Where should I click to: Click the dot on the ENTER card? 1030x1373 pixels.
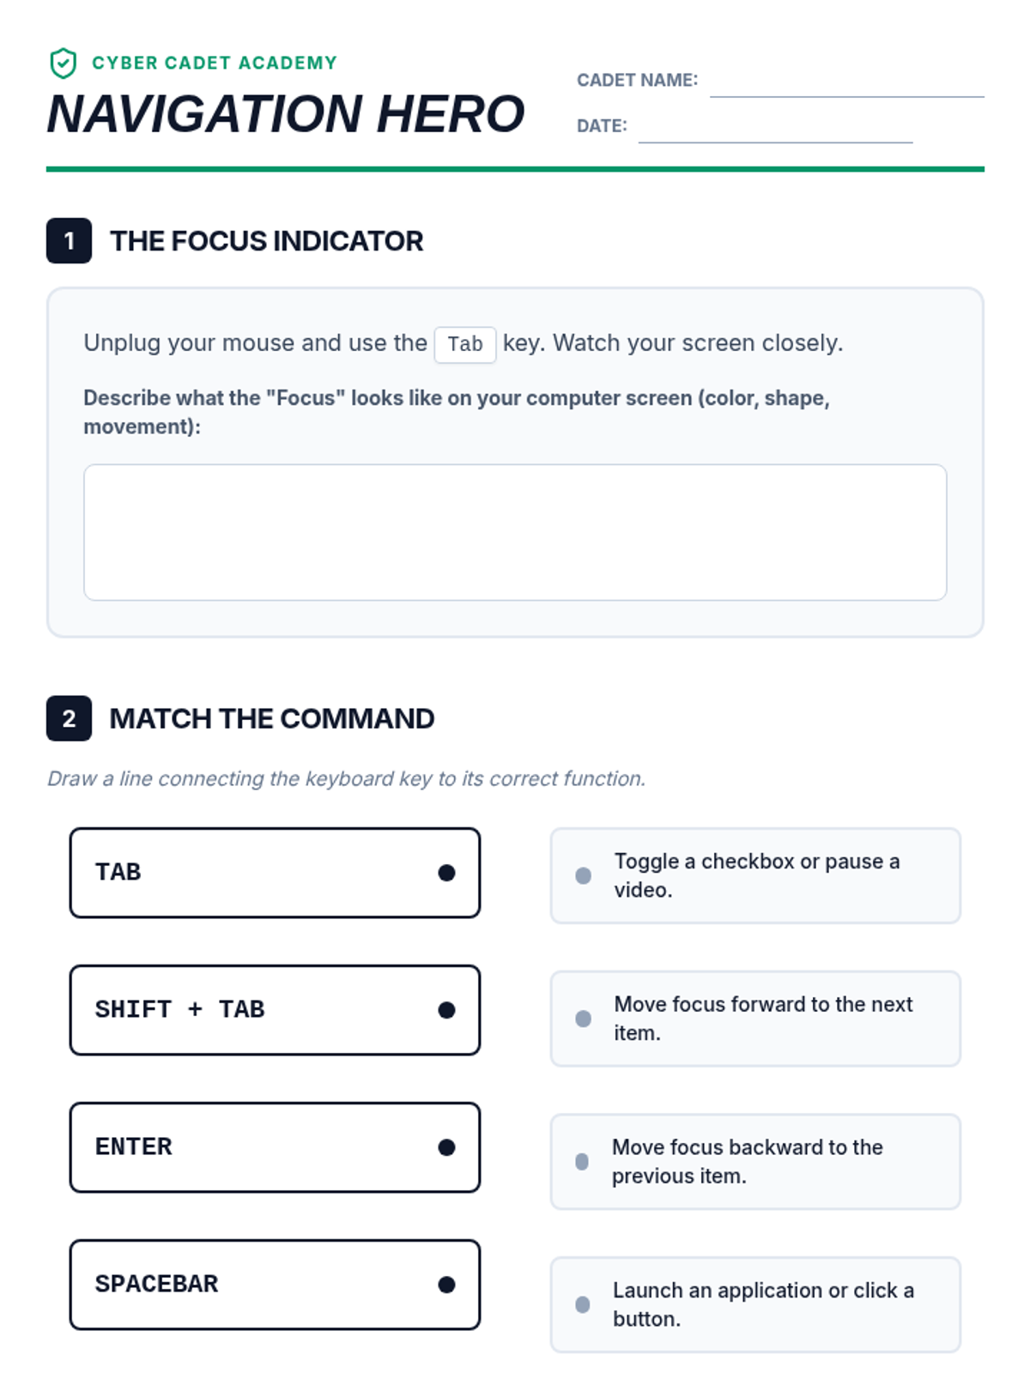click(x=446, y=1147)
